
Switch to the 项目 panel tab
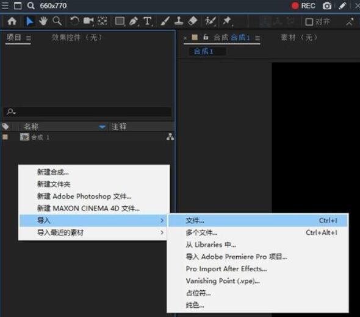(14, 37)
